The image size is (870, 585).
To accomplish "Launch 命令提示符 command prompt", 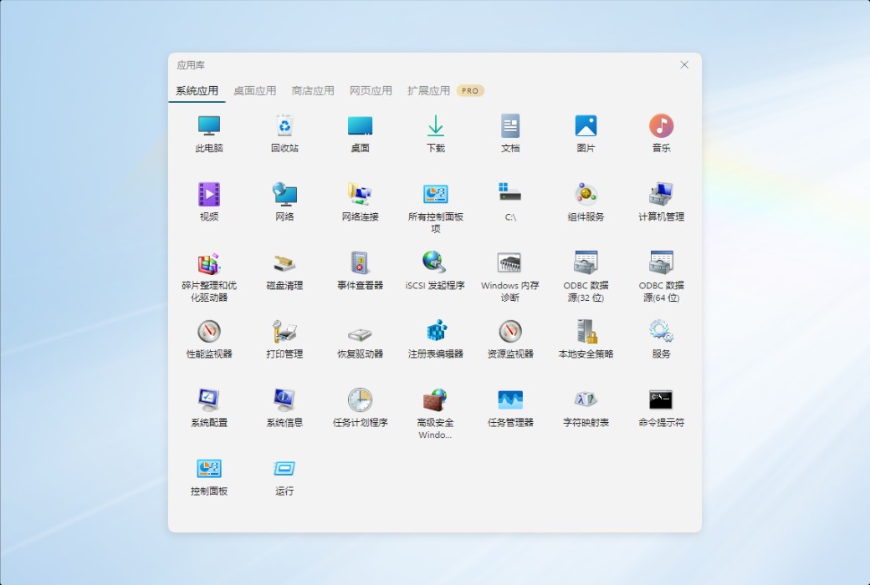I will tap(662, 400).
